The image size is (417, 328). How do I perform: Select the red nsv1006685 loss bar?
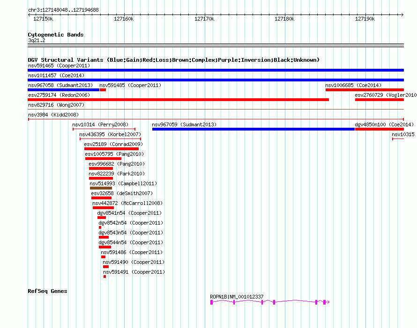point(365,90)
